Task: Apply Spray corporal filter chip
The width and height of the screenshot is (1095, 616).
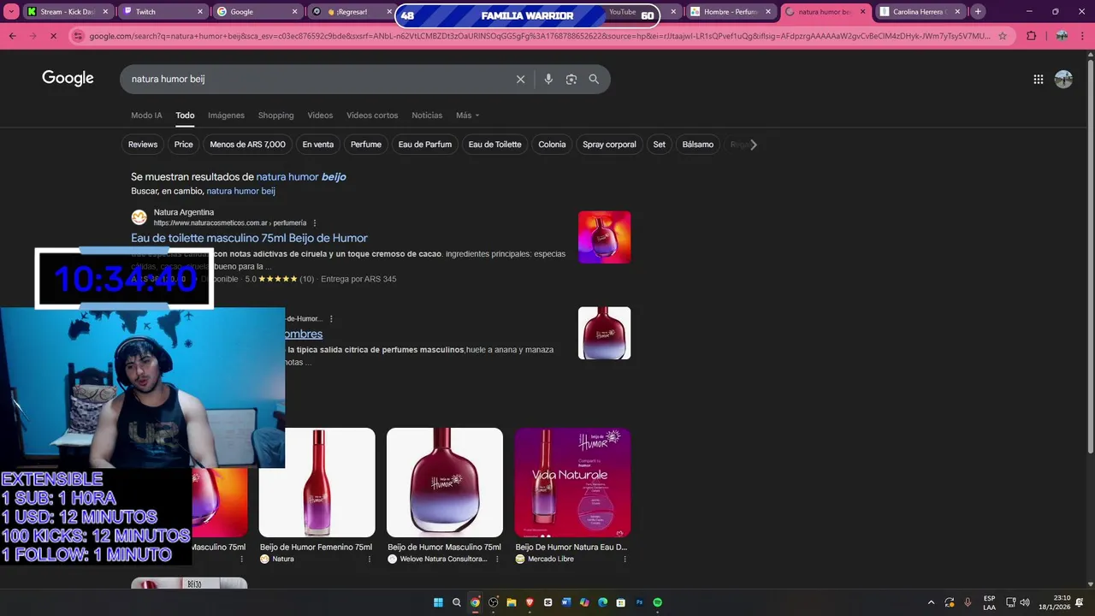Action: (x=610, y=145)
